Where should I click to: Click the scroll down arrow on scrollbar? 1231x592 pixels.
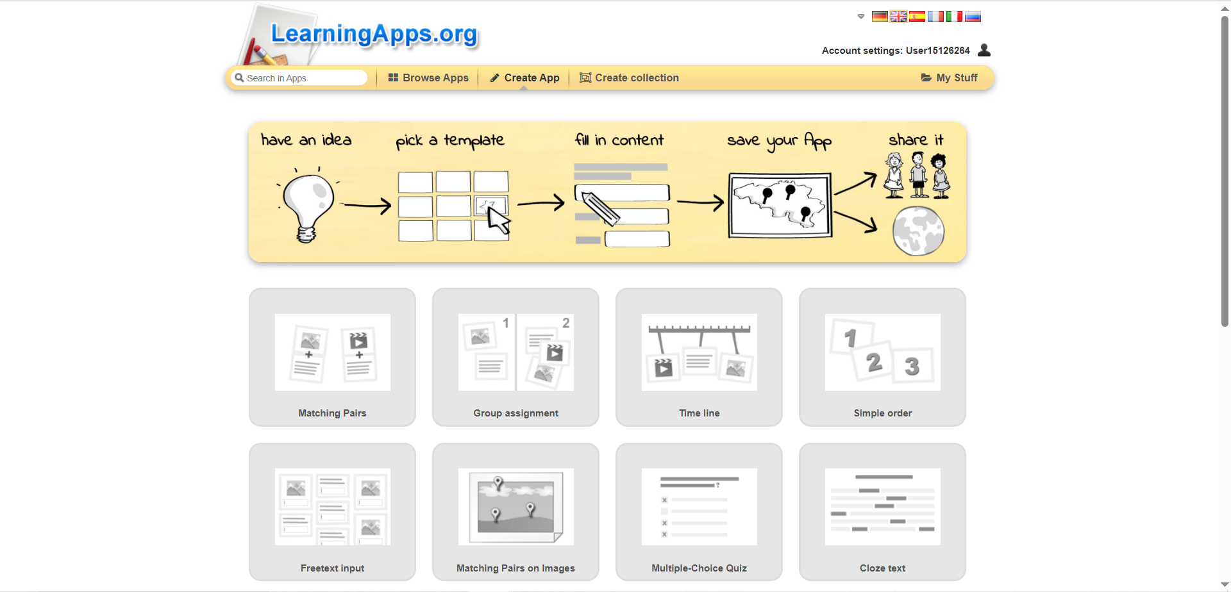click(1225, 585)
